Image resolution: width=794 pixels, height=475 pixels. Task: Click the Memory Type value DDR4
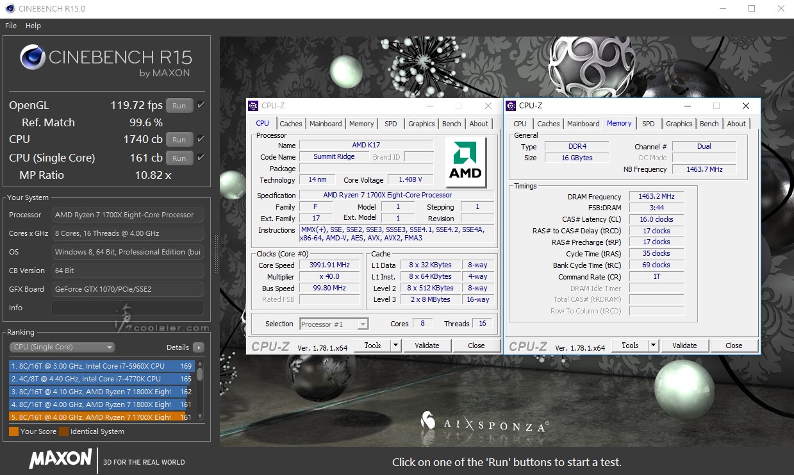[577, 146]
